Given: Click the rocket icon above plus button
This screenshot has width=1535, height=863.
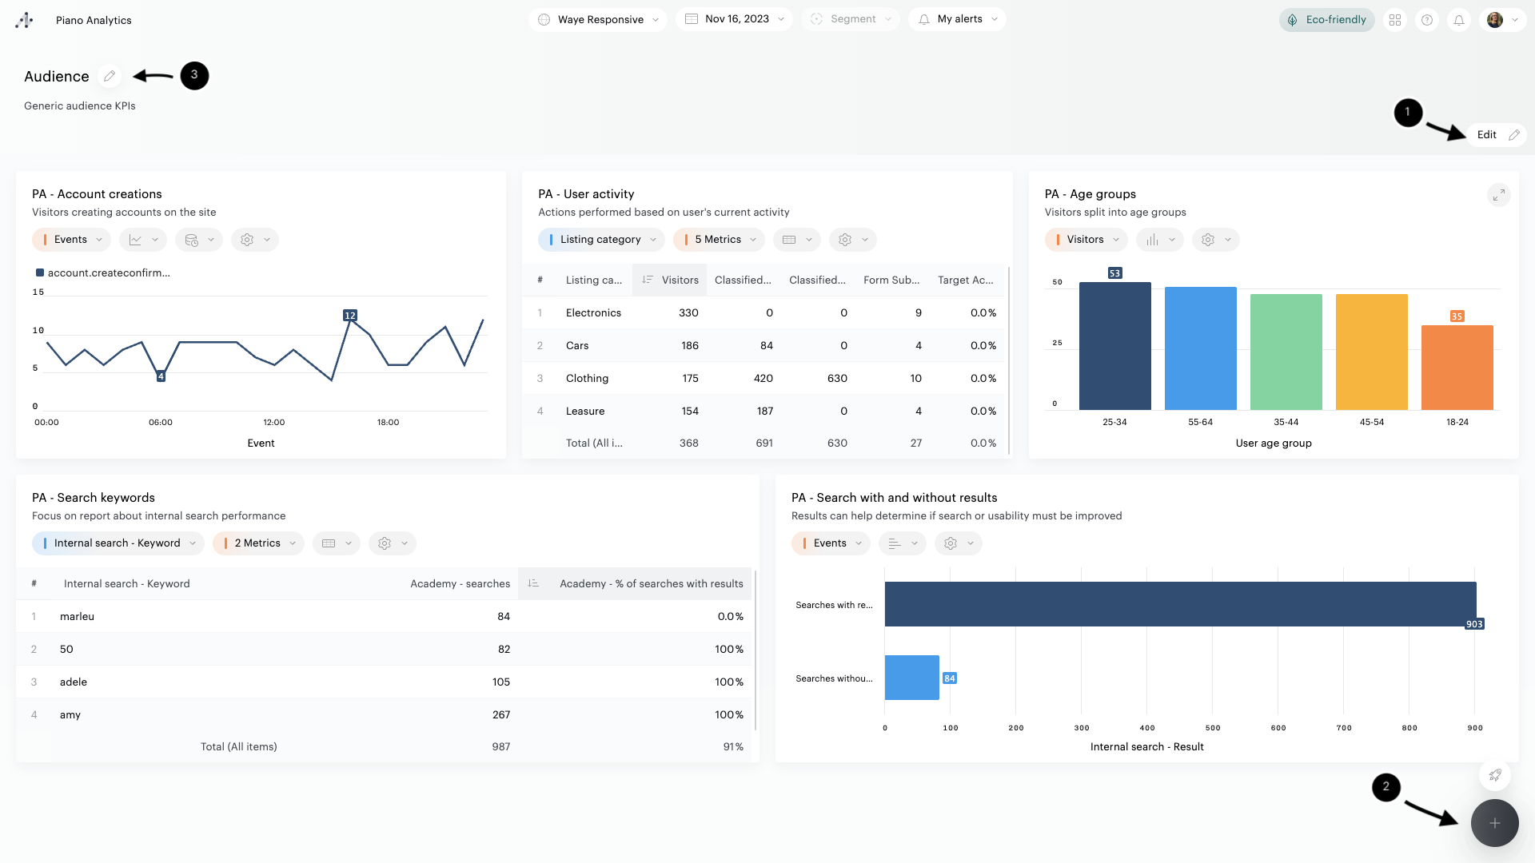Looking at the screenshot, I should pyautogui.click(x=1495, y=774).
